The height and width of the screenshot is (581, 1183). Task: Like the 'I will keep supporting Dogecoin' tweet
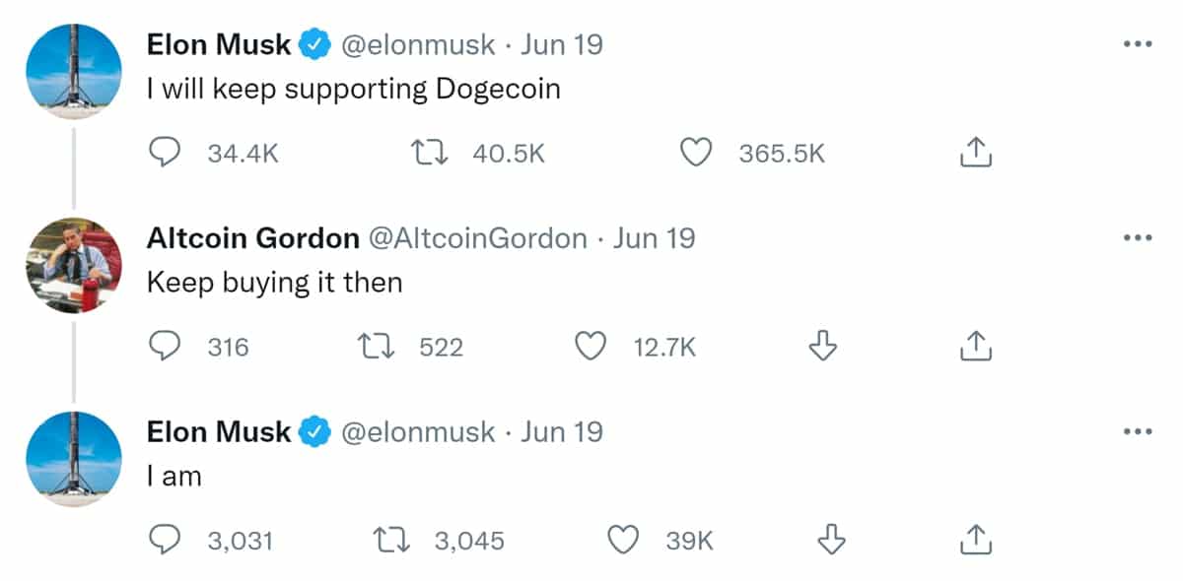tap(697, 153)
